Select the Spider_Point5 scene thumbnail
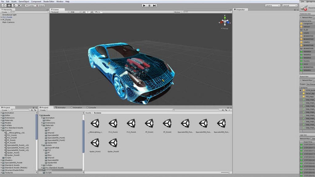 pos(113,143)
